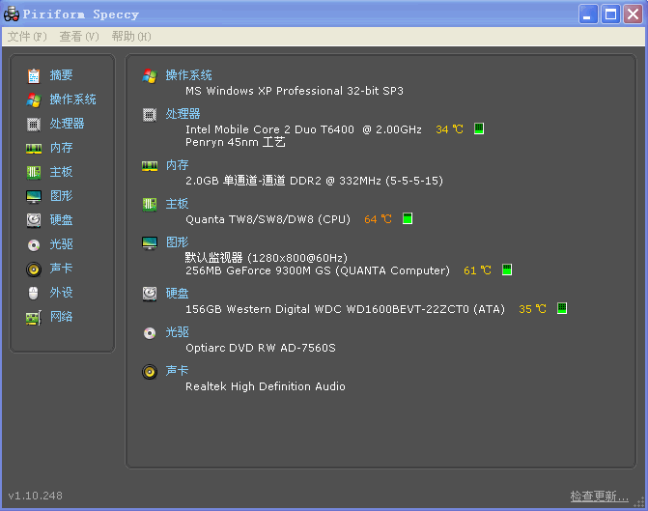Click Intel Mobile Core 2 Duo T6400 text
This screenshot has width=648, height=511.
click(x=304, y=129)
